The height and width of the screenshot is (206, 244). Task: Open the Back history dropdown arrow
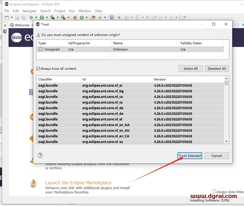(x=166, y=17)
